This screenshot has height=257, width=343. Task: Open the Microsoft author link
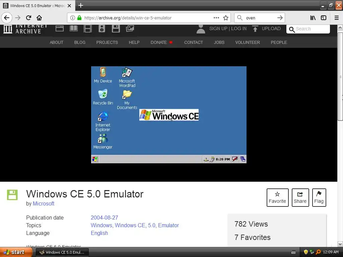[44, 204]
